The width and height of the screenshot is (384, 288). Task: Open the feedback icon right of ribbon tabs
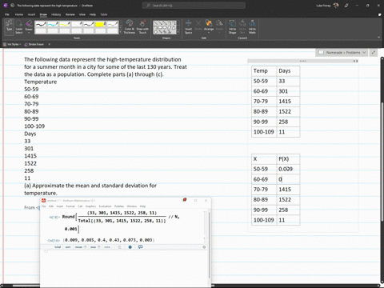click(379, 14)
